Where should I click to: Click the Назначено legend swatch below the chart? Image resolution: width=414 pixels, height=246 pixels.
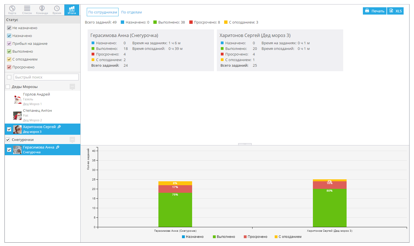pos(183,237)
